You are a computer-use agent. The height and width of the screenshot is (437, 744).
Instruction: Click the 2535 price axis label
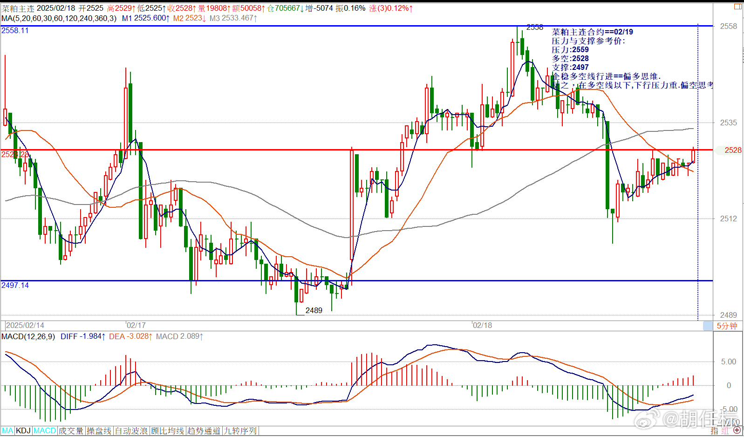click(729, 123)
